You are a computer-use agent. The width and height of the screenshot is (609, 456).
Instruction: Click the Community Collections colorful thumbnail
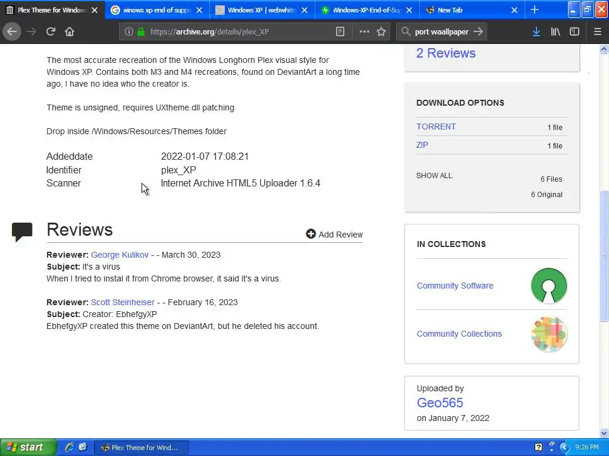549,334
